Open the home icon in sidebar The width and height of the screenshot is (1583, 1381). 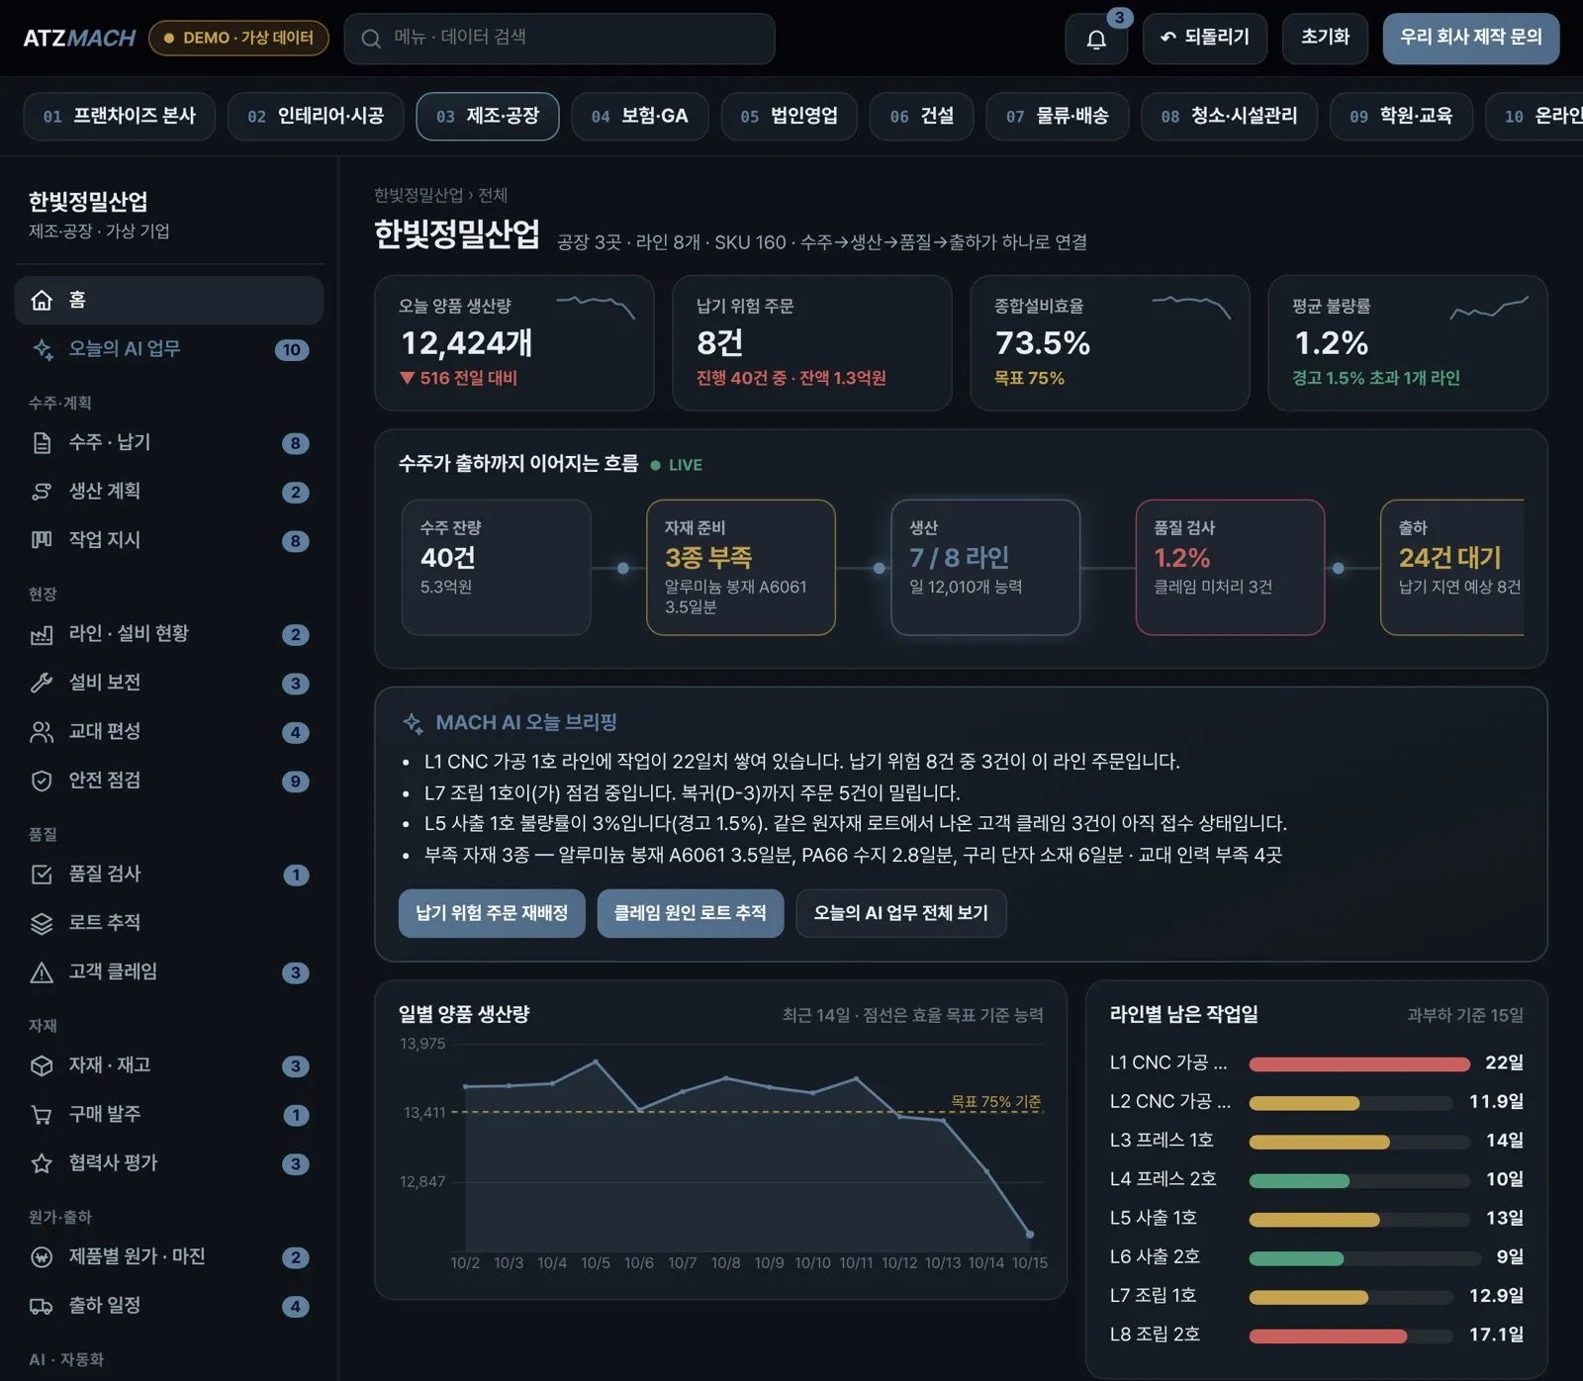coord(42,300)
